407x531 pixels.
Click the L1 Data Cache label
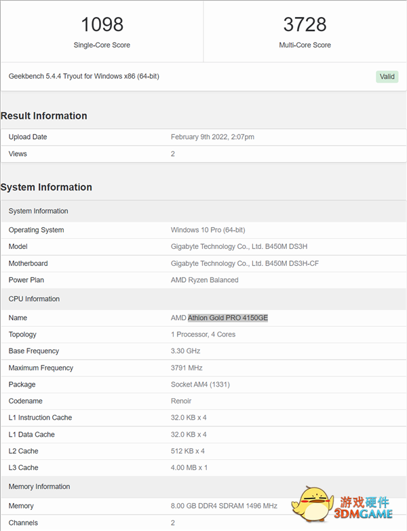pyautogui.click(x=31, y=435)
